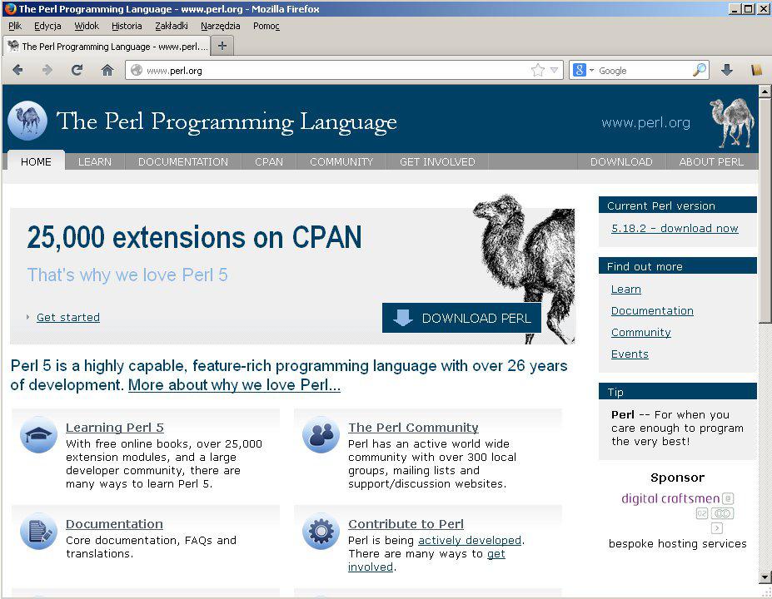Follow More about why we love Perl link
The width and height of the screenshot is (772, 599).
[234, 384]
